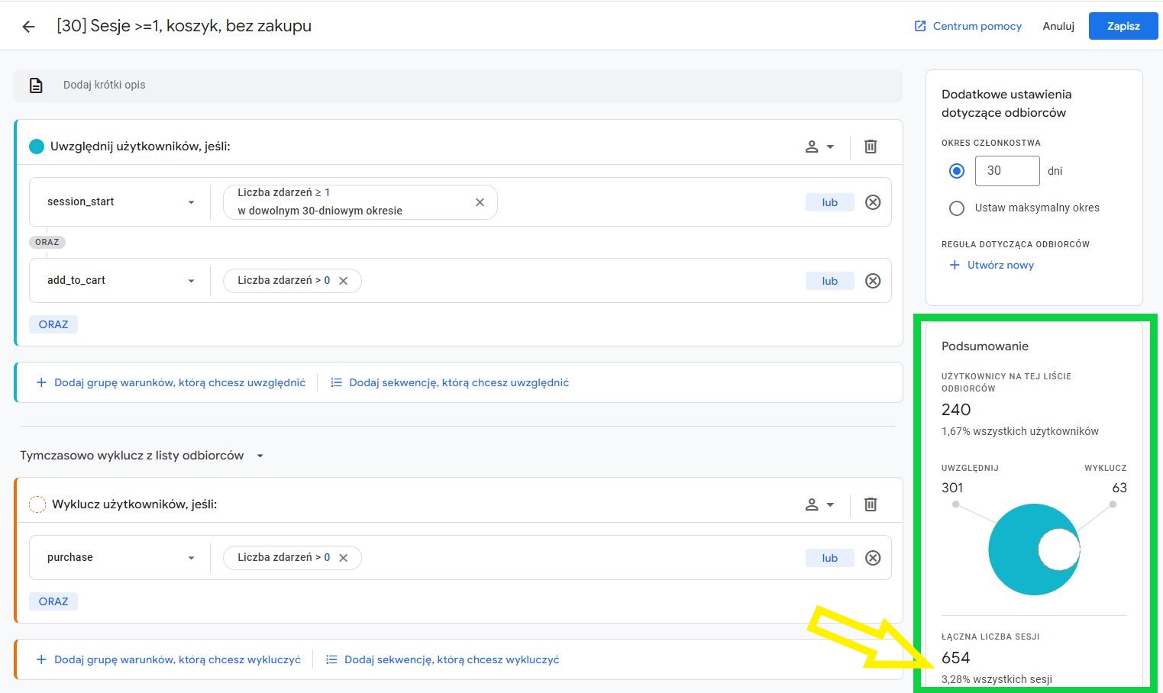Viewport: 1163px width, 693px height.
Task: Save the audience with Zapisz
Action: click(x=1123, y=26)
